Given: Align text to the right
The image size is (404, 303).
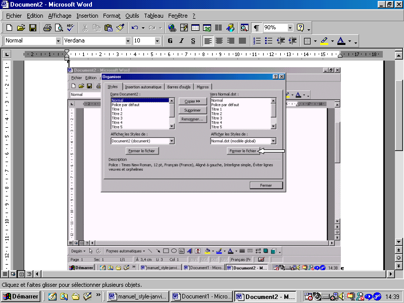Looking at the screenshot, I should click(231, 41).
